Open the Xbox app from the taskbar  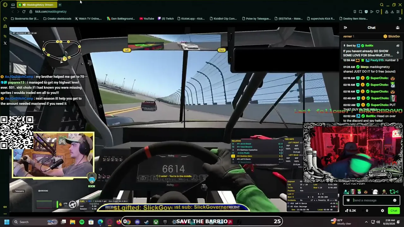(x=156, y=222)
